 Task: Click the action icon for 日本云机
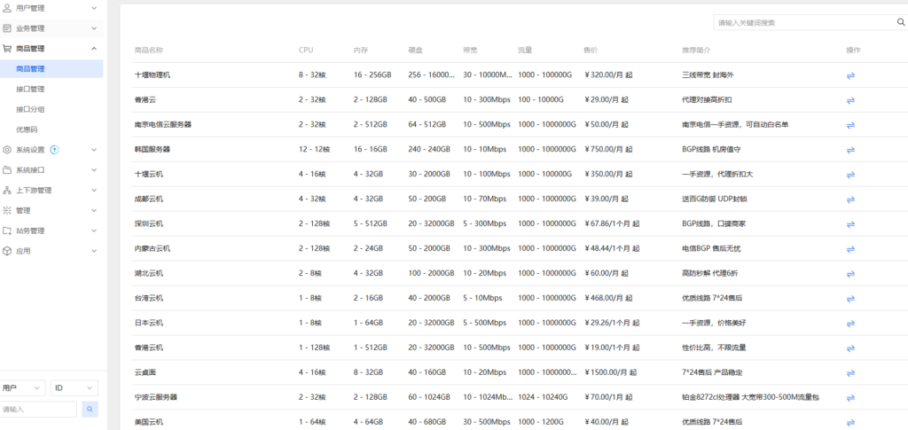tap(850, 323)
